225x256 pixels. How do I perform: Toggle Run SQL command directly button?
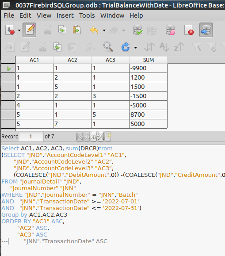[x=206, y=30]
